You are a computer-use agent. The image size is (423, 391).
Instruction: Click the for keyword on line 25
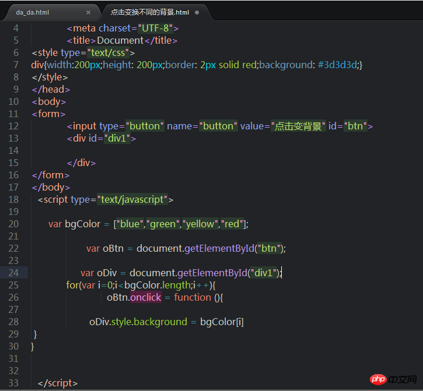pyautogui.click(x=72, y=285)
